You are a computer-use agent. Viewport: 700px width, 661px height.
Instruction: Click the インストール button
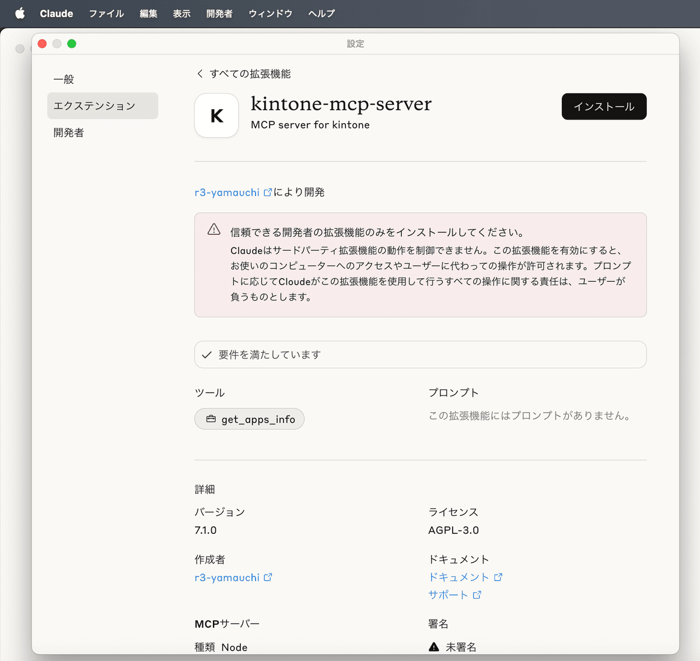click(604, 107)
